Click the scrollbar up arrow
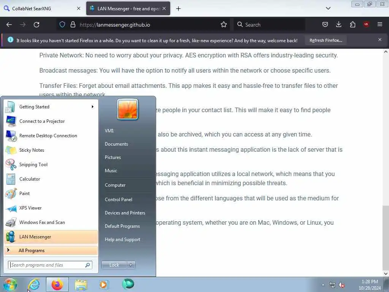 pos(386,52)
